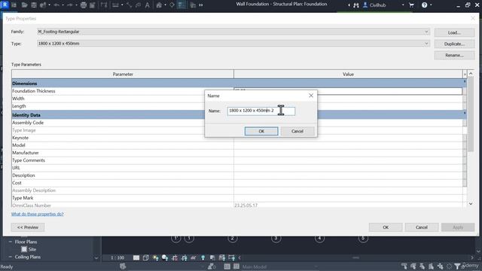
Task: Click the Visual Style cube icon
Action: (145, 257)
